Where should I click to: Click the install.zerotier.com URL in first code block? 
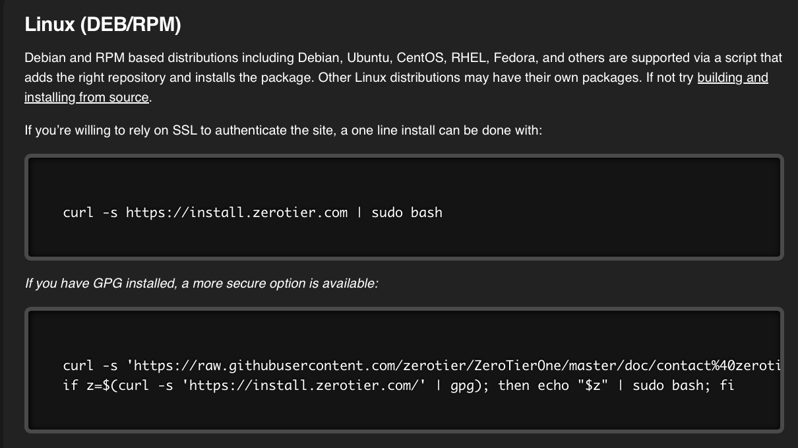(236, 212)
